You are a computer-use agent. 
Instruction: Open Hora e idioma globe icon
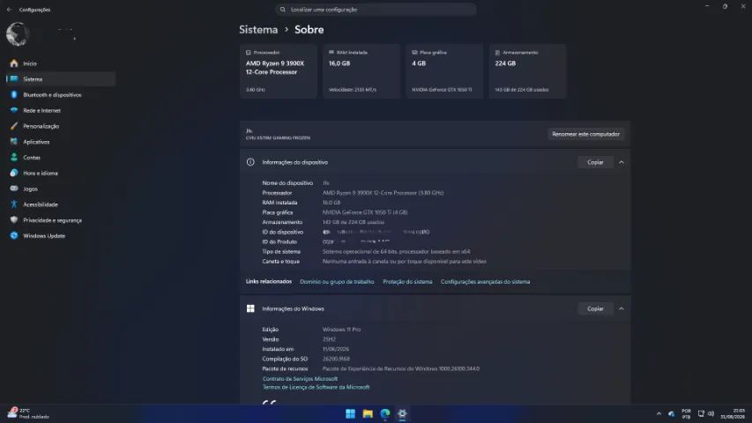[x=14, y=173]
